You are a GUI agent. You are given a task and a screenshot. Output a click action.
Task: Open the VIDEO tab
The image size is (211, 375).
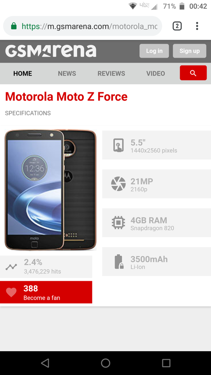tap(156, 73)
